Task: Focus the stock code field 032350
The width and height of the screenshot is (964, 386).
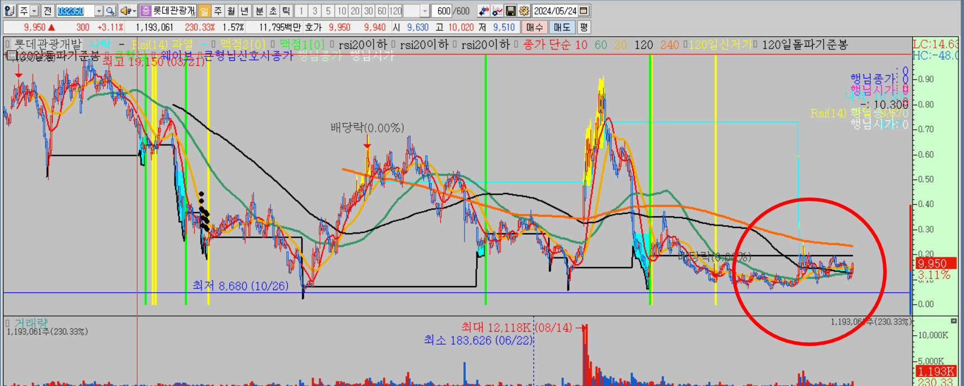Action: click(x=75, y=11)
